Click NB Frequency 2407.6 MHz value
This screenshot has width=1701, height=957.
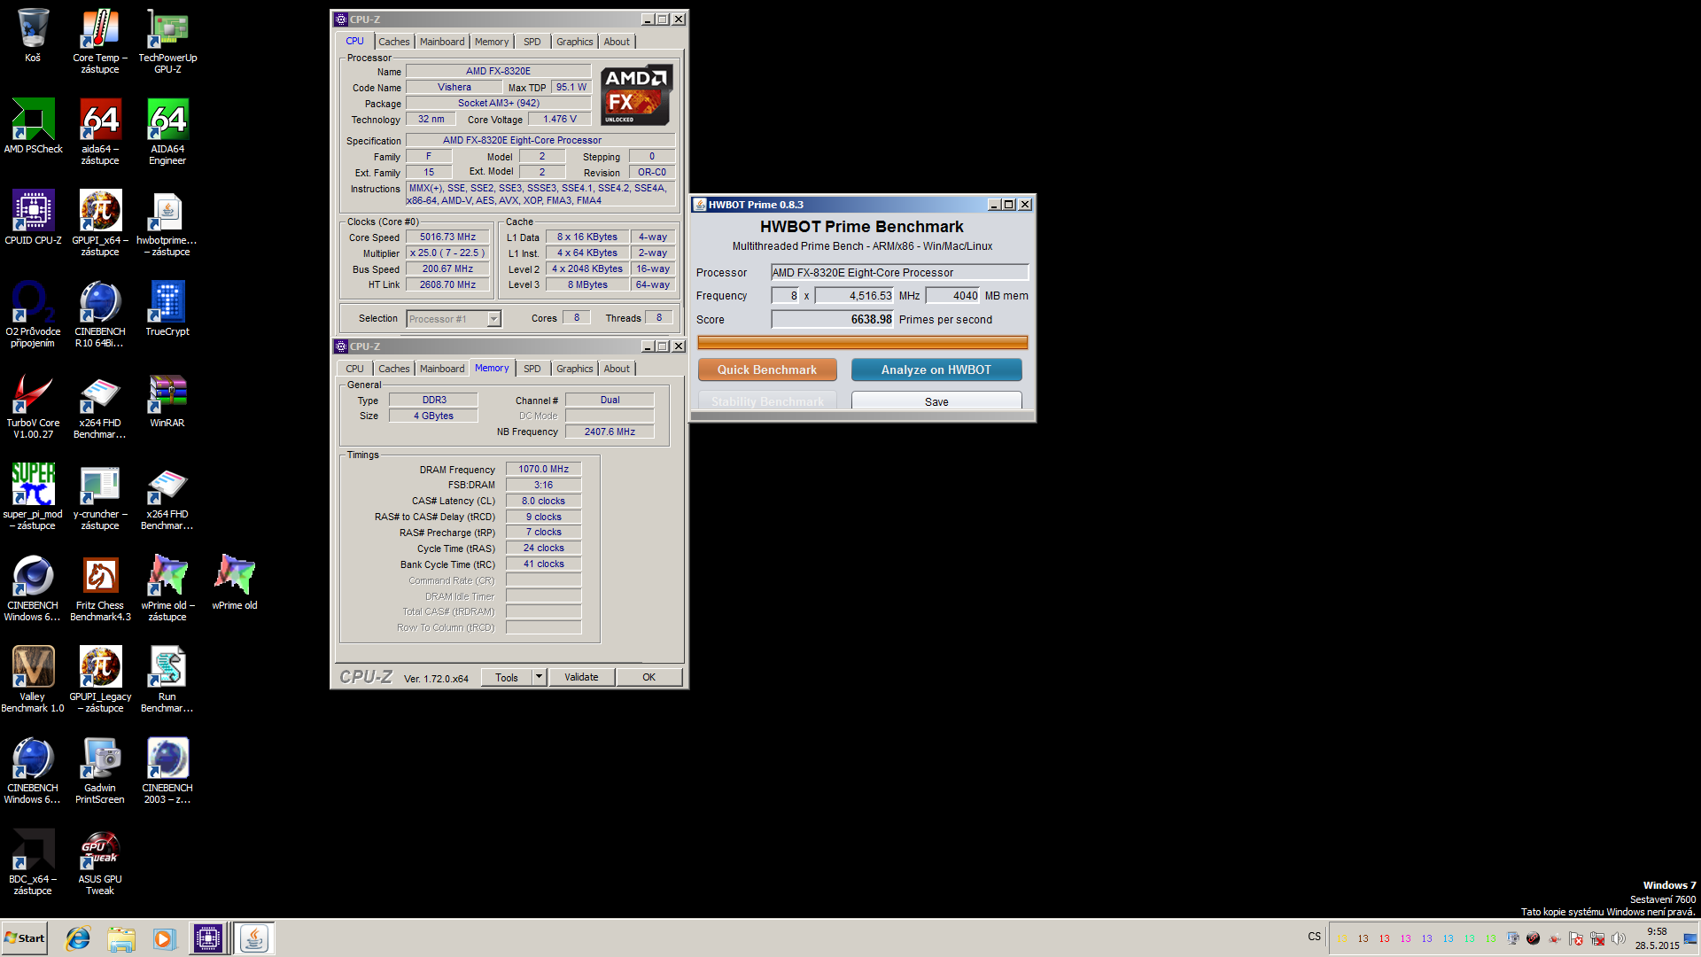610,432
